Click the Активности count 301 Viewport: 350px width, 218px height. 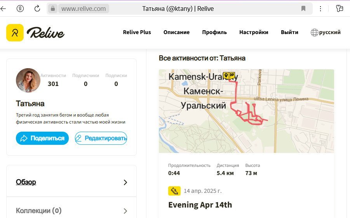53,84
